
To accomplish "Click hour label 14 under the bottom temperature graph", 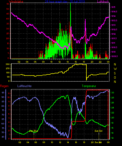I will 68,142.
